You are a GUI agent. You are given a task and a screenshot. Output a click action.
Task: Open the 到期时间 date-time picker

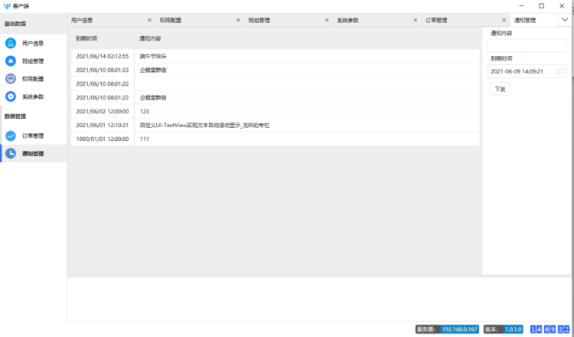pos(520,71)
